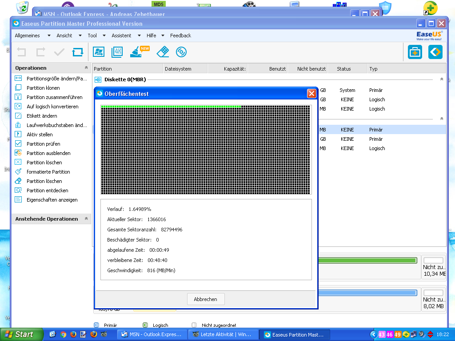Launch Internet Explorer from quick launch
The image size is (455, 341).
click(52, 334)
